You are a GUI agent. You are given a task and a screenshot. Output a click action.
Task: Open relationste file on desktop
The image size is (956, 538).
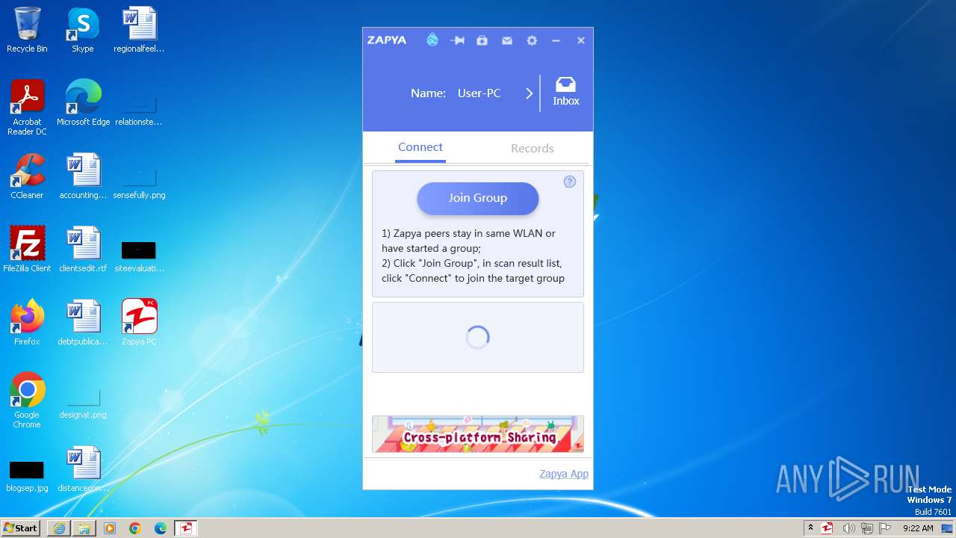tap(139, 110)
